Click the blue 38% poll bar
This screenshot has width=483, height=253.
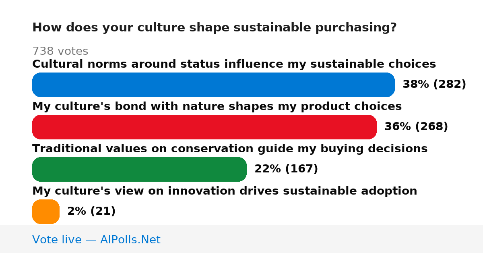pyautogui.click(x=213, y=85)
